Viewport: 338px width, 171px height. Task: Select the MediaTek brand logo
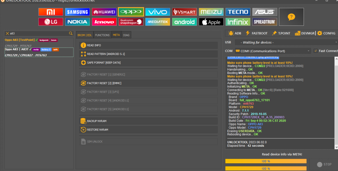[158, 22]
